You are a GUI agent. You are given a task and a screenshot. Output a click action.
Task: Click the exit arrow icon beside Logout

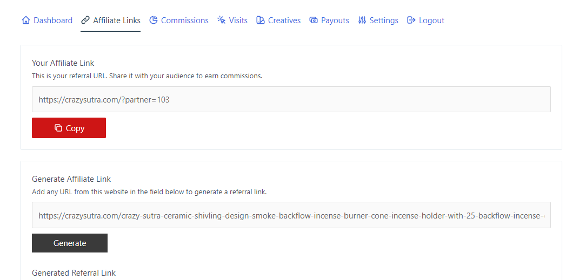pos(411,21)
